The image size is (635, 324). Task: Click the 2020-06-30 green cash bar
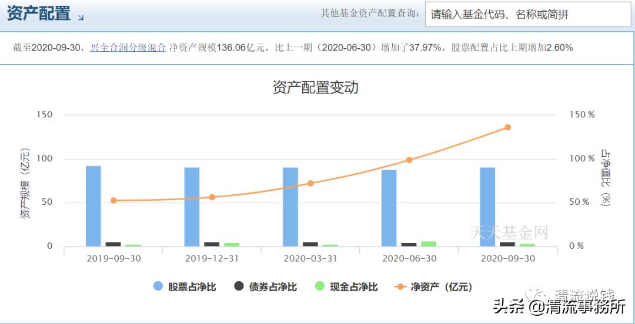(x=429, y=244)
